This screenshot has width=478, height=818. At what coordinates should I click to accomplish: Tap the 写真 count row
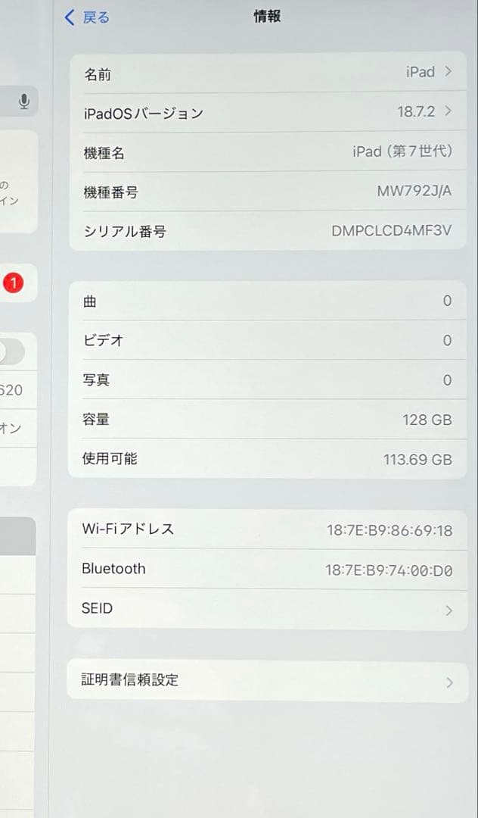265,379
